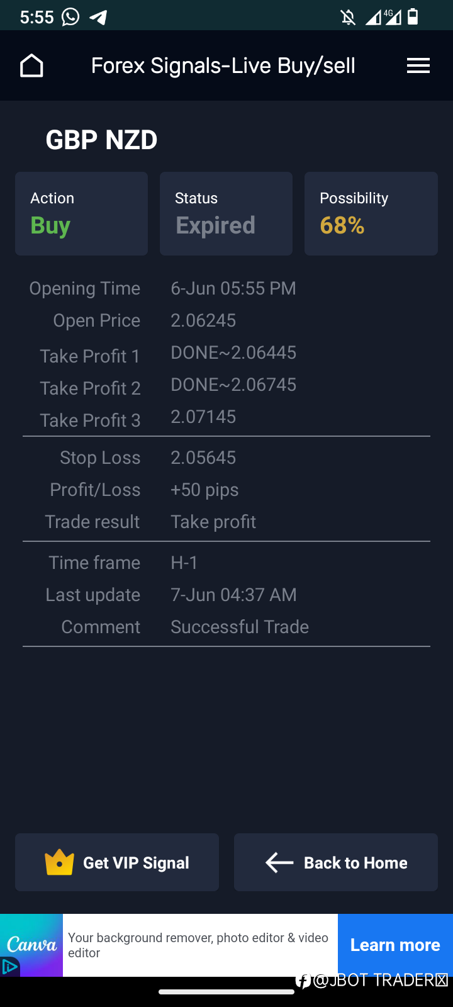Tap the left arrow beside Back to Home

pyautogui.click(x=279, y=862)
